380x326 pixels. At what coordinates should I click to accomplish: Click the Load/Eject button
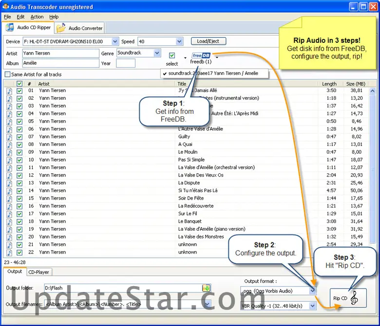(208, 41)
